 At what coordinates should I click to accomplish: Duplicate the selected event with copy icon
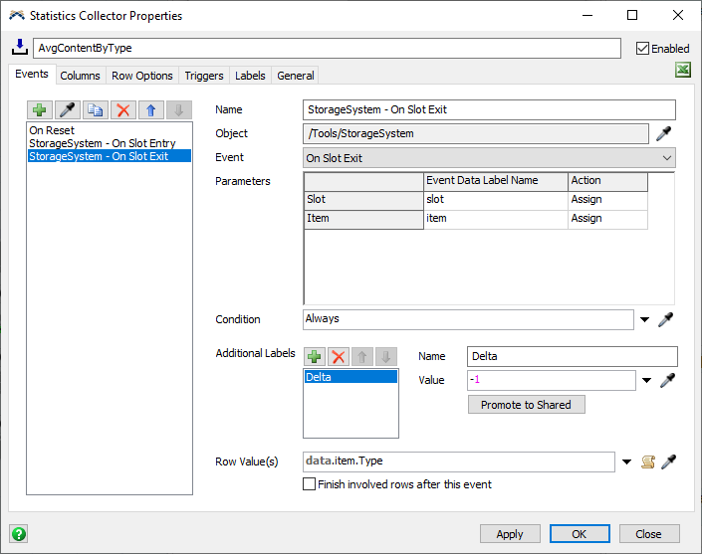coord(96,110)
